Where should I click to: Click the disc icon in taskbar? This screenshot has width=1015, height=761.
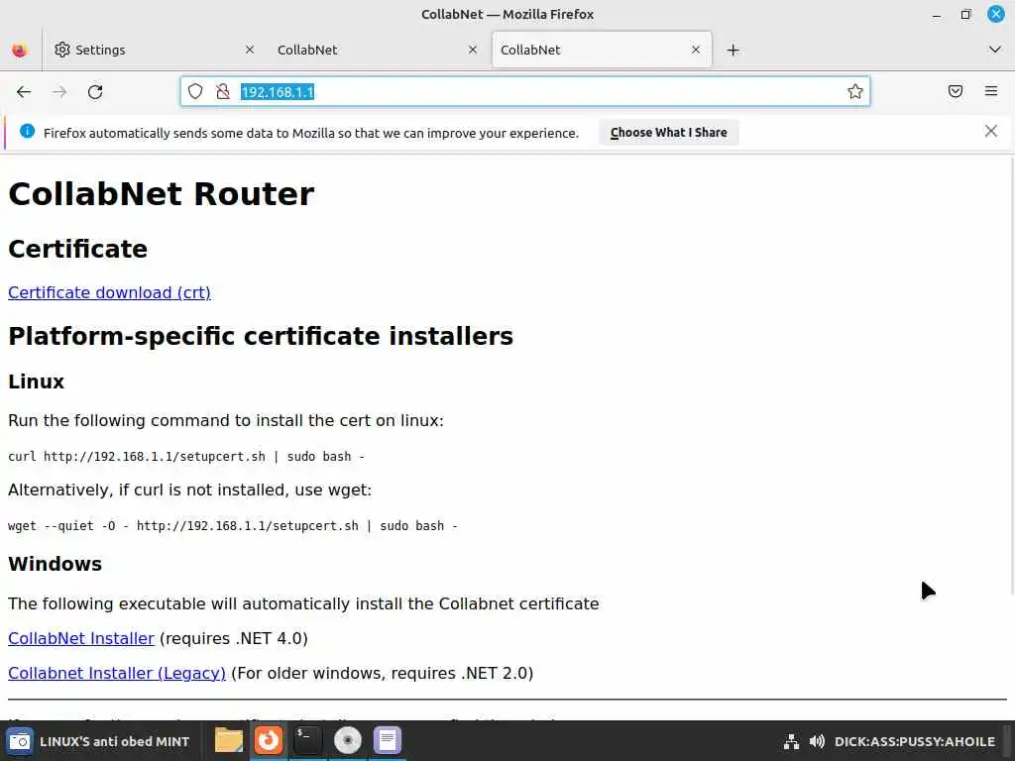348,741
